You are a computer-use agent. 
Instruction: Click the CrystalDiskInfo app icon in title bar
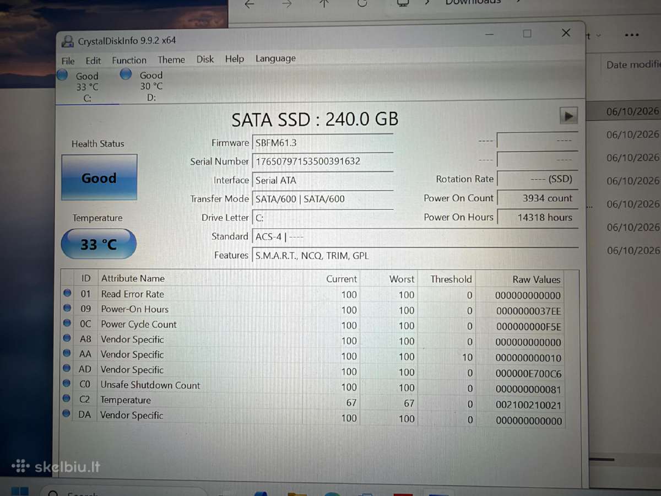[x=68, y=41]
